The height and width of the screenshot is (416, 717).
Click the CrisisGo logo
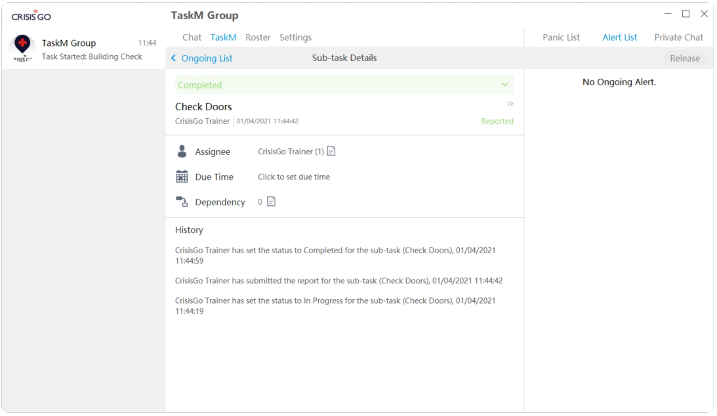click(x=31, y=16)
